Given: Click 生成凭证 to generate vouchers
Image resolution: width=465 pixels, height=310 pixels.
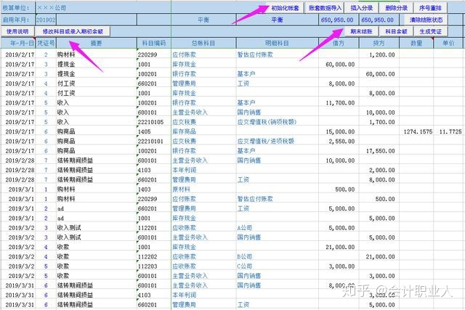Looking at the screenshot, I should point(431,31).
